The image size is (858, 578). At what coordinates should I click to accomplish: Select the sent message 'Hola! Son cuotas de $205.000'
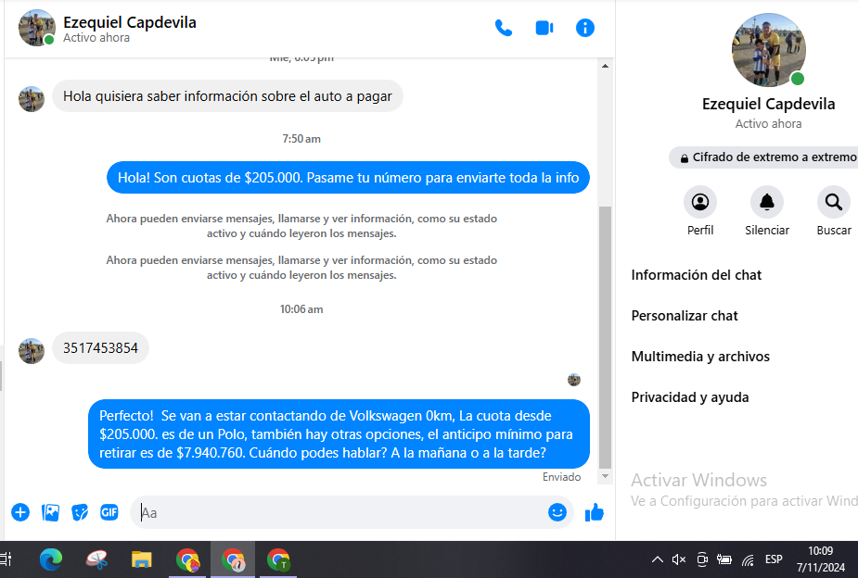pyautogui.click(x=348, y=178)
